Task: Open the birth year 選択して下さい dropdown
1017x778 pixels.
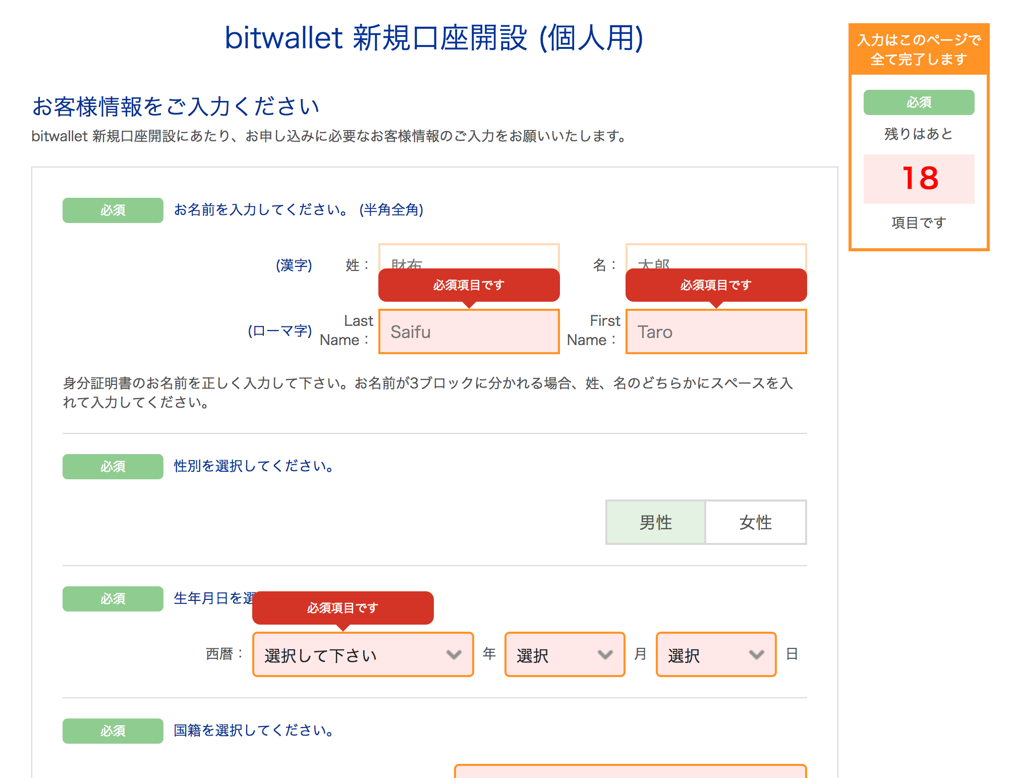Action: click(x=363, y=654)
